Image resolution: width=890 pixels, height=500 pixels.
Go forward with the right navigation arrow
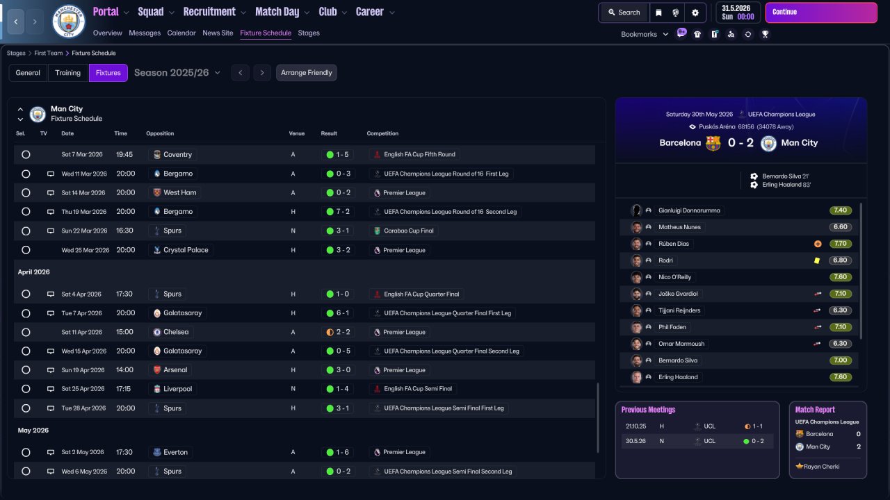point(35,22)
